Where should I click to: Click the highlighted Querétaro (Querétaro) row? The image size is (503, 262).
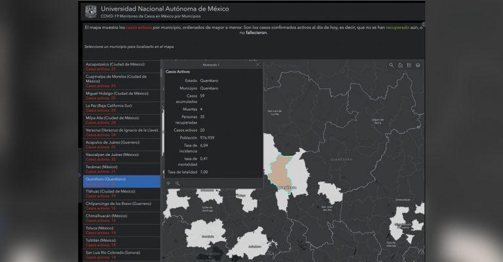(122, 181)
